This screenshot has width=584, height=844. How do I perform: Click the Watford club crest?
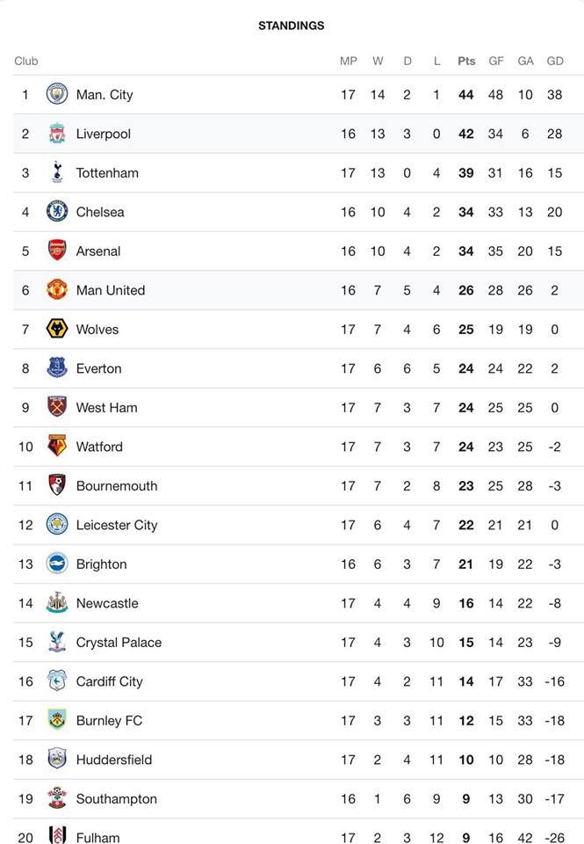point(57,447)
